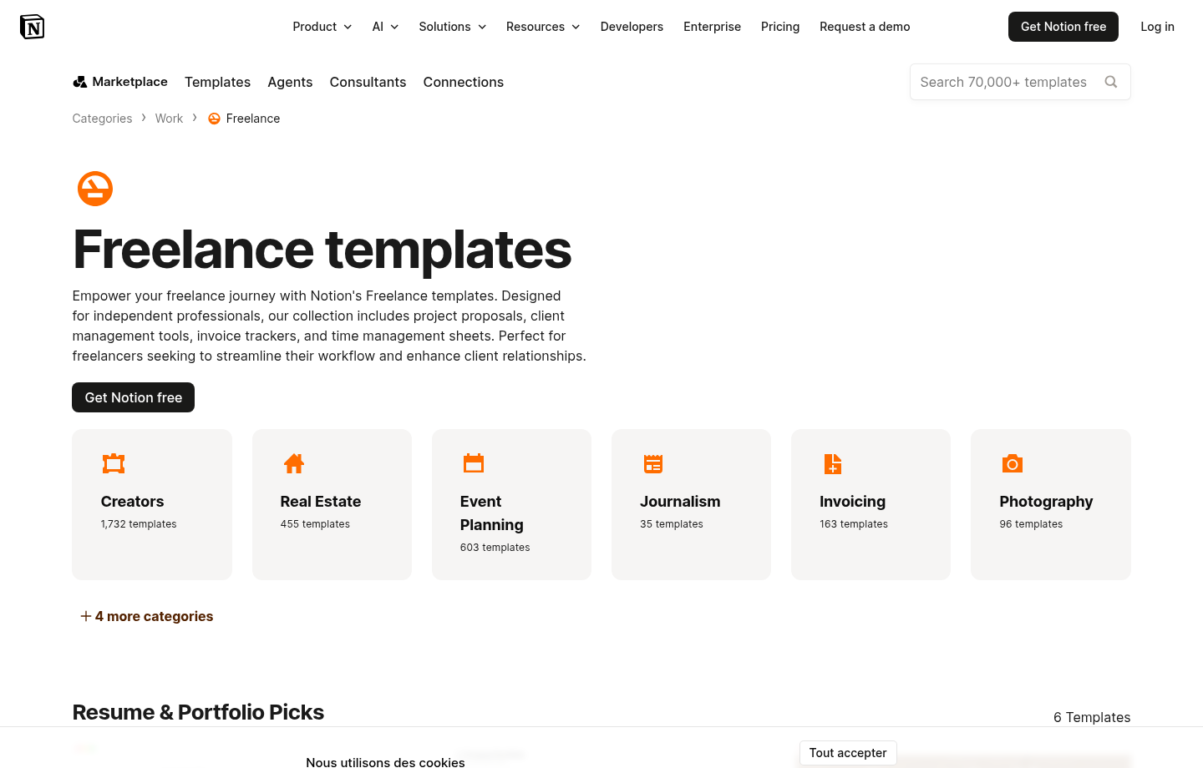
Task: Click Get Notion free below description
Action: click(134, 397)
